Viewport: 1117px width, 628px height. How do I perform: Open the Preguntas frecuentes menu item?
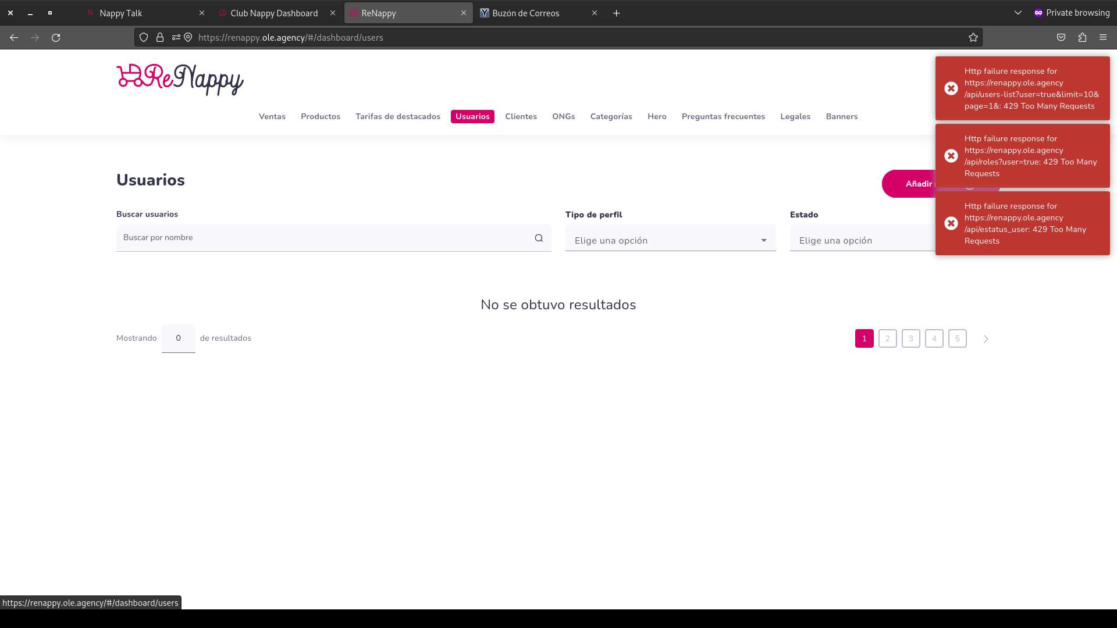coord(723,116)
